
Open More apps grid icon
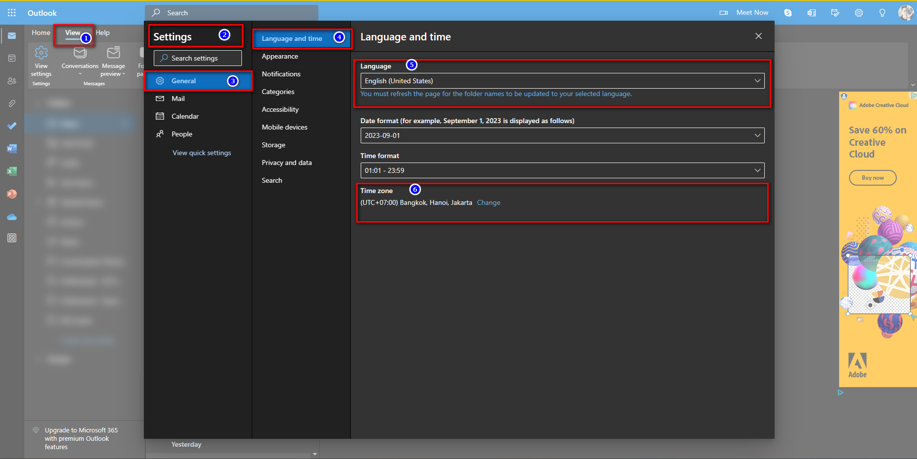(x=12, y=238)
